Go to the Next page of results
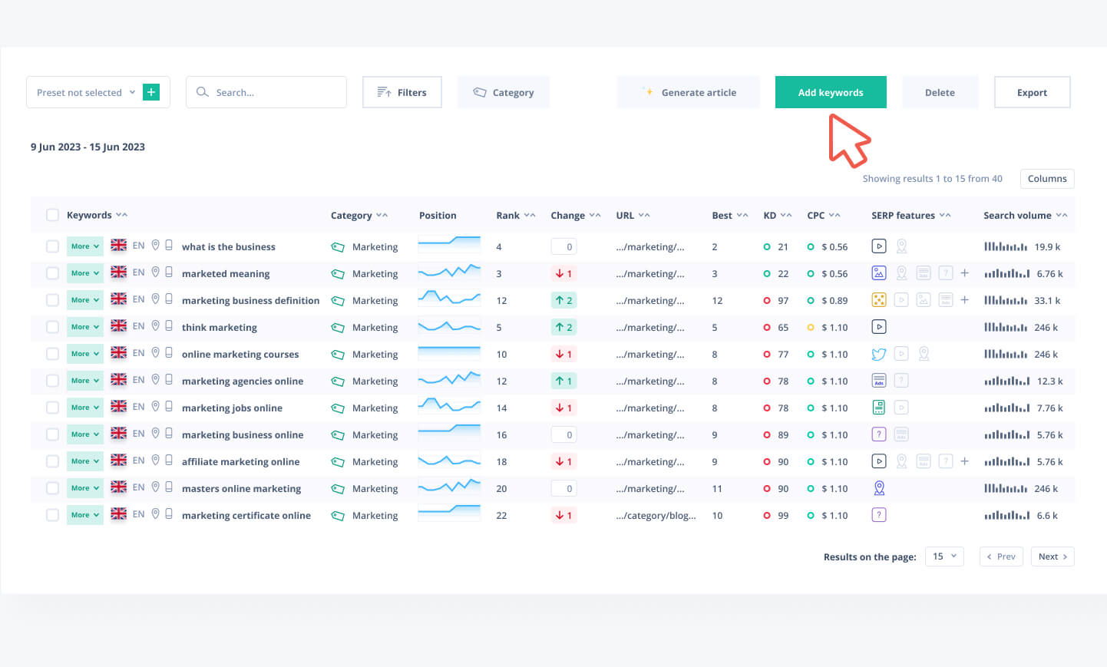The image size is (1107, 667). pos(1052,556)
